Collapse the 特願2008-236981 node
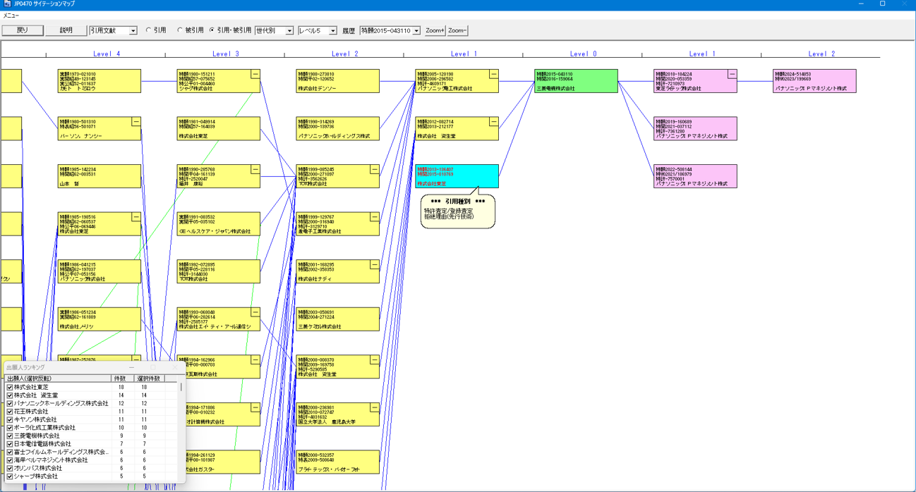The image size is (916, 492). pos(374,408)
